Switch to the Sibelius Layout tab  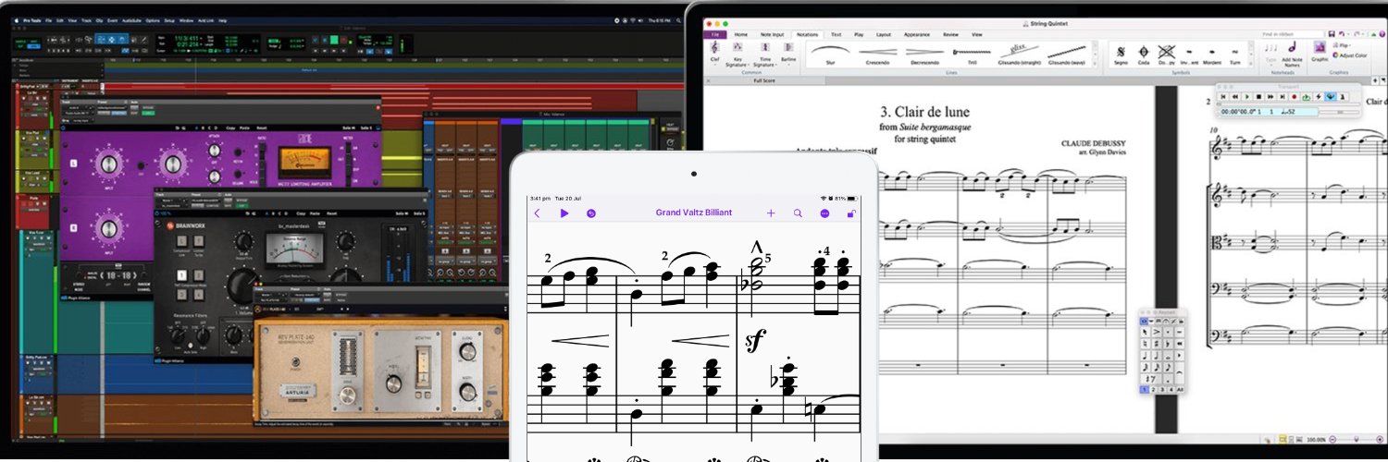tap(884, 35)
